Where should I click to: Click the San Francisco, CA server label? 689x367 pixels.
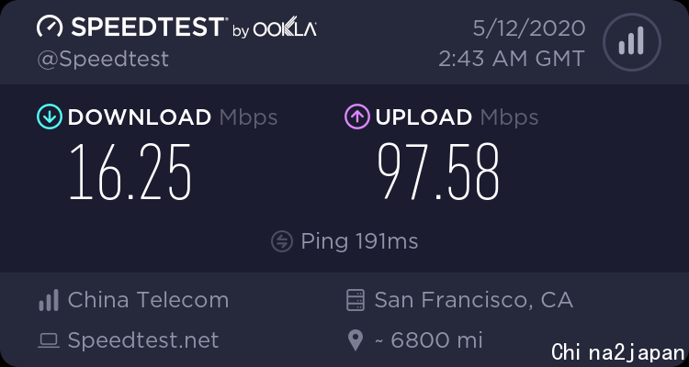pos(474,300)
